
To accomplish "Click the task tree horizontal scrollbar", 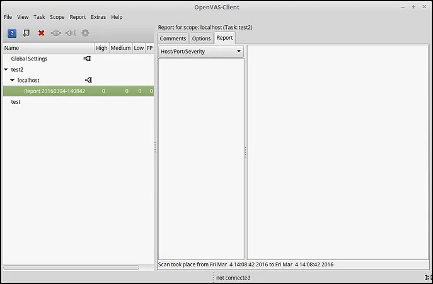I will [x=71, y=268].
